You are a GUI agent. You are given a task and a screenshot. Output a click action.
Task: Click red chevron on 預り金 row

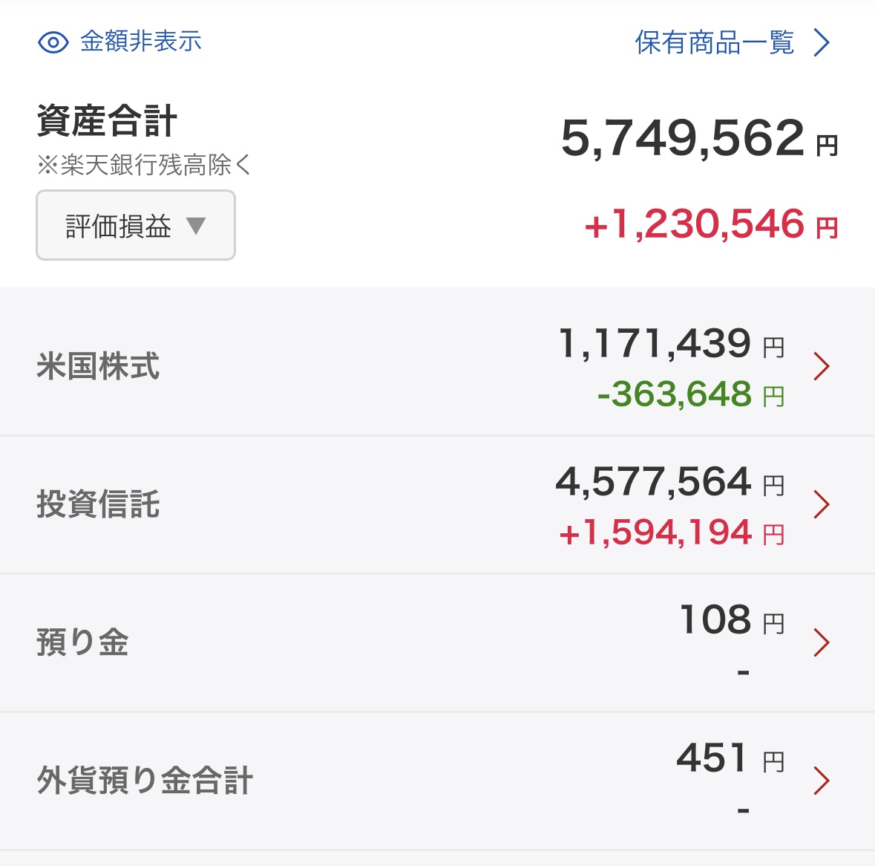[822, 642]
